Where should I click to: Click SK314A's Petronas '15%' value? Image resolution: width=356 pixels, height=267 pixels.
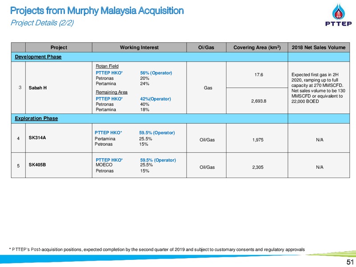pos(143,144)
